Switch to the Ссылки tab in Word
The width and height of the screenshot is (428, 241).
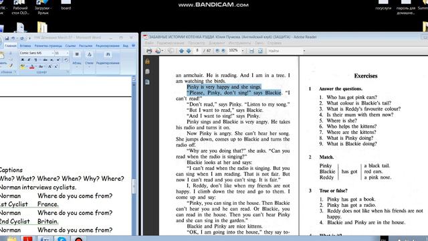pos(70,46)
